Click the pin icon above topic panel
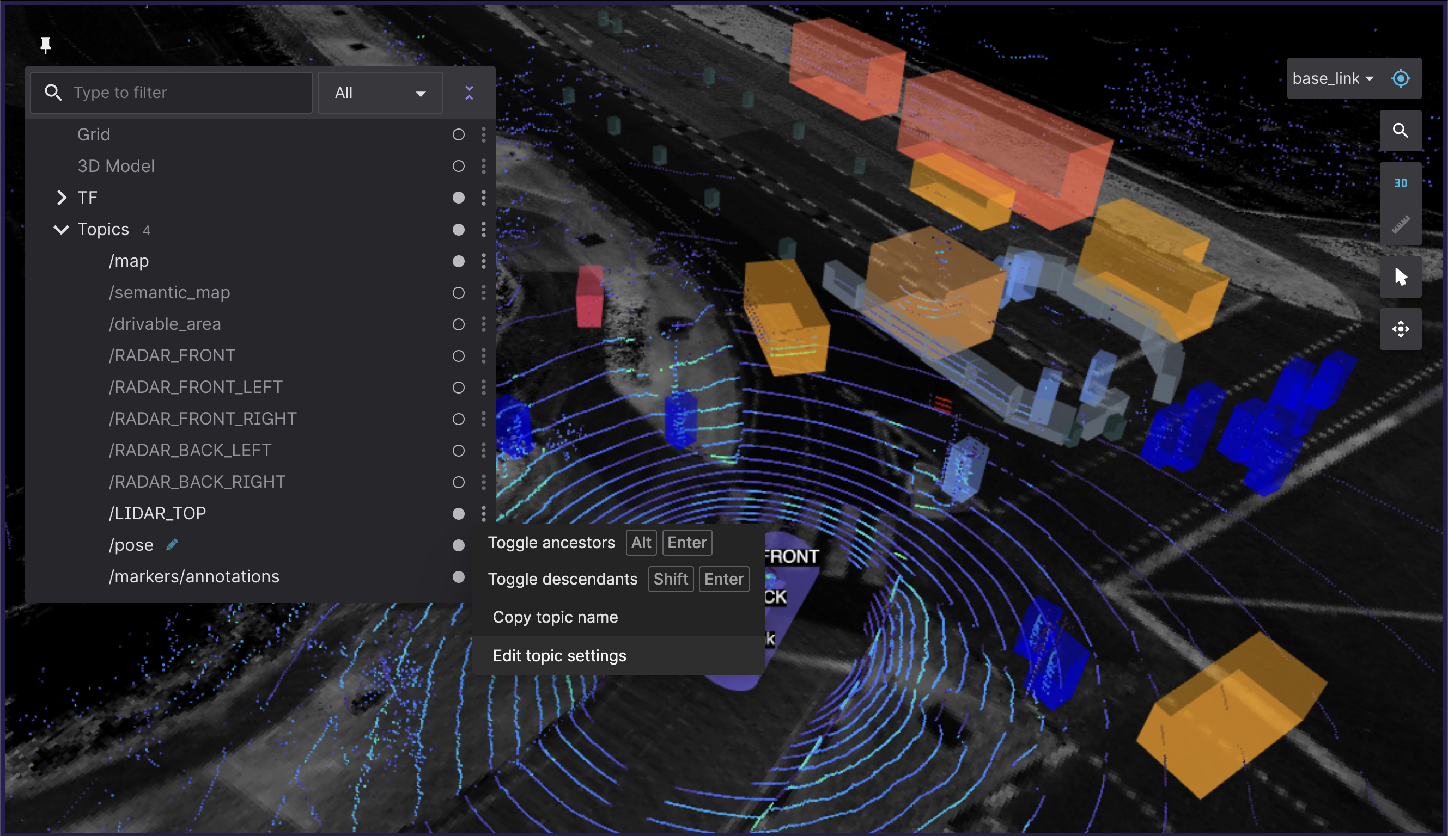The height and width of the screenshot is (836, 1448). [x=45, y=45]
